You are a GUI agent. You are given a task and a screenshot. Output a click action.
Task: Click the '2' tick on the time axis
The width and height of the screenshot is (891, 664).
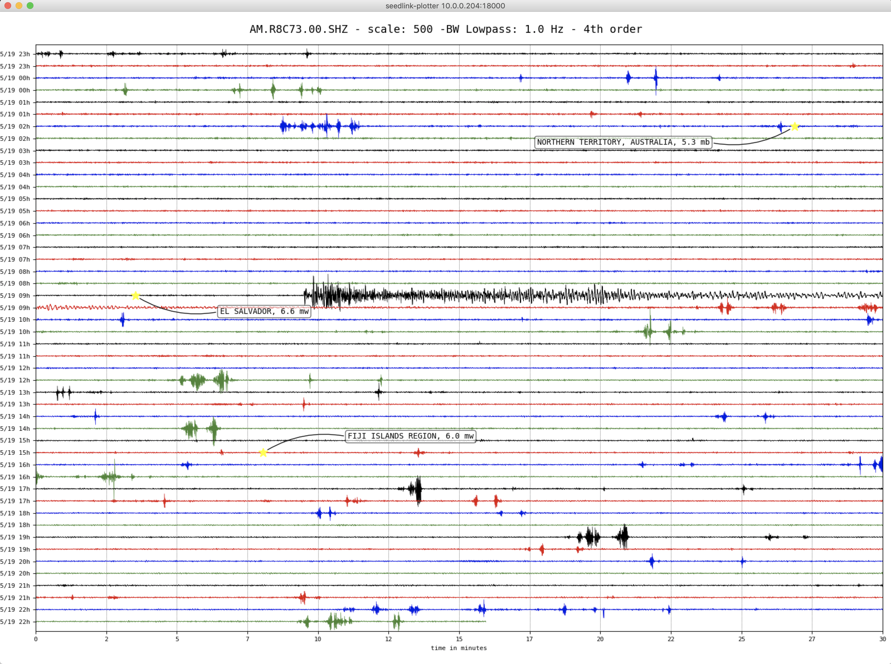pos(107,639)
